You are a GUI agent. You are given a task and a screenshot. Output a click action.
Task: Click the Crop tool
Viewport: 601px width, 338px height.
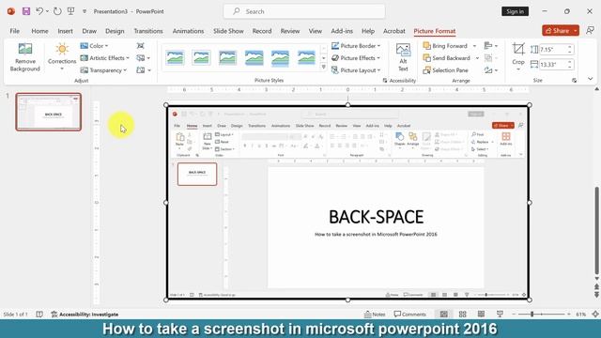pos(518,56)
